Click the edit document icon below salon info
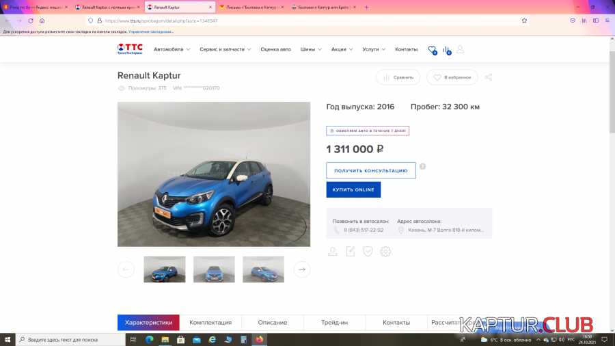Screen dimensions: 615x346 [x=351, y=252]
